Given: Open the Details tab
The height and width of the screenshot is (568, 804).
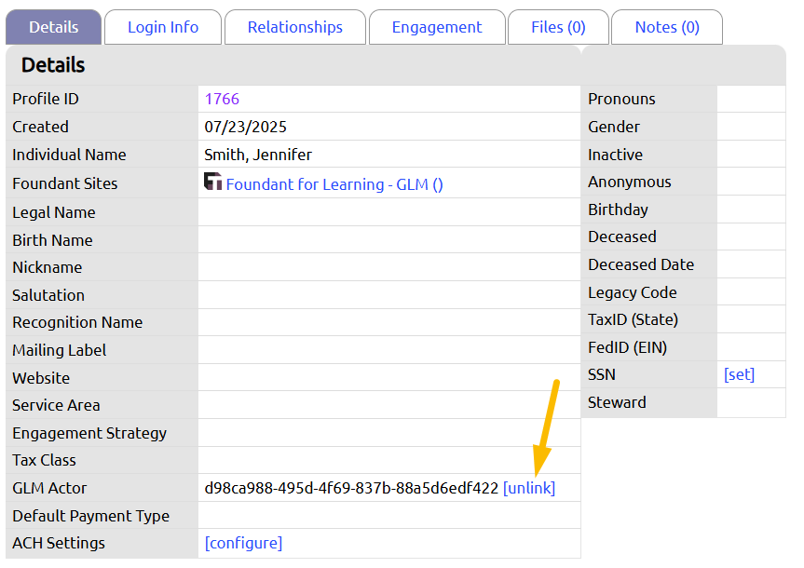Looking at the screenshot, I should [x=53, y=27].
